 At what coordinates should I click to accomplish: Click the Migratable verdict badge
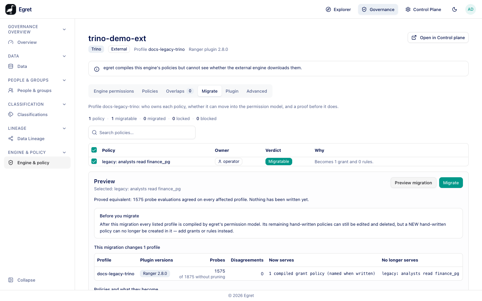(279, 162)
